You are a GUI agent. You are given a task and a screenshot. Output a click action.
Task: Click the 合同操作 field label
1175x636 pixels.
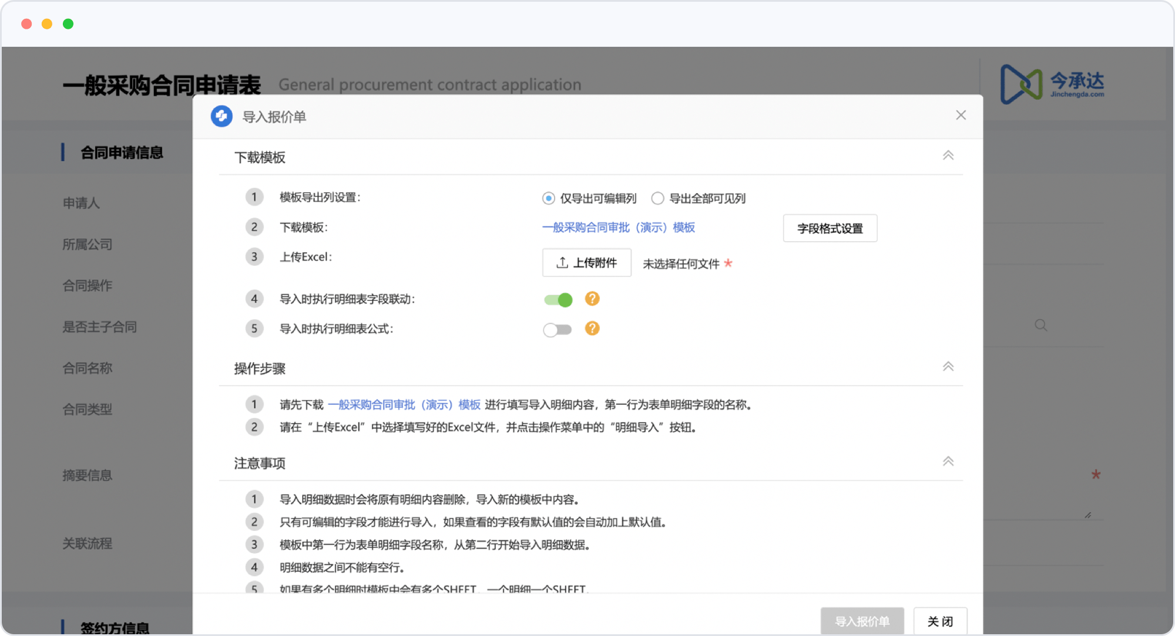[x=88, y=286]
